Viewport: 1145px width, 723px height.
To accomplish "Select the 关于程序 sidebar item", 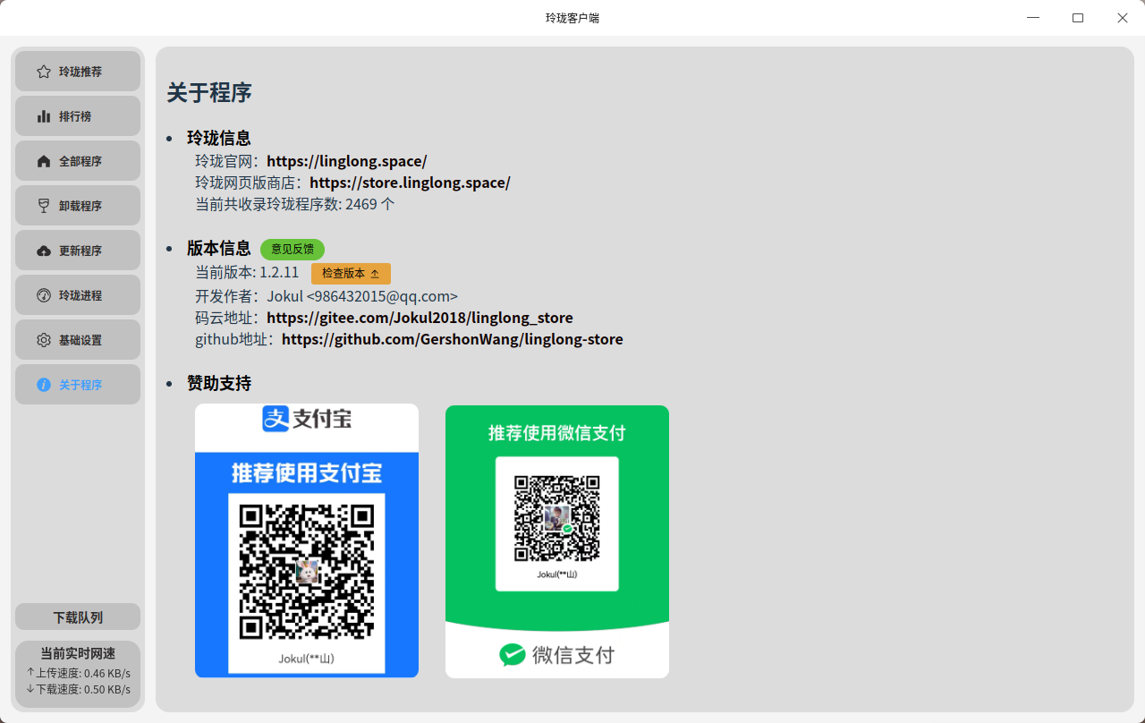I will click(x=78, y=385).
